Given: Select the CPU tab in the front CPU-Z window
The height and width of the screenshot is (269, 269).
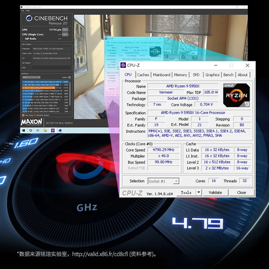Looking at the screenshot, I should 128,75.
